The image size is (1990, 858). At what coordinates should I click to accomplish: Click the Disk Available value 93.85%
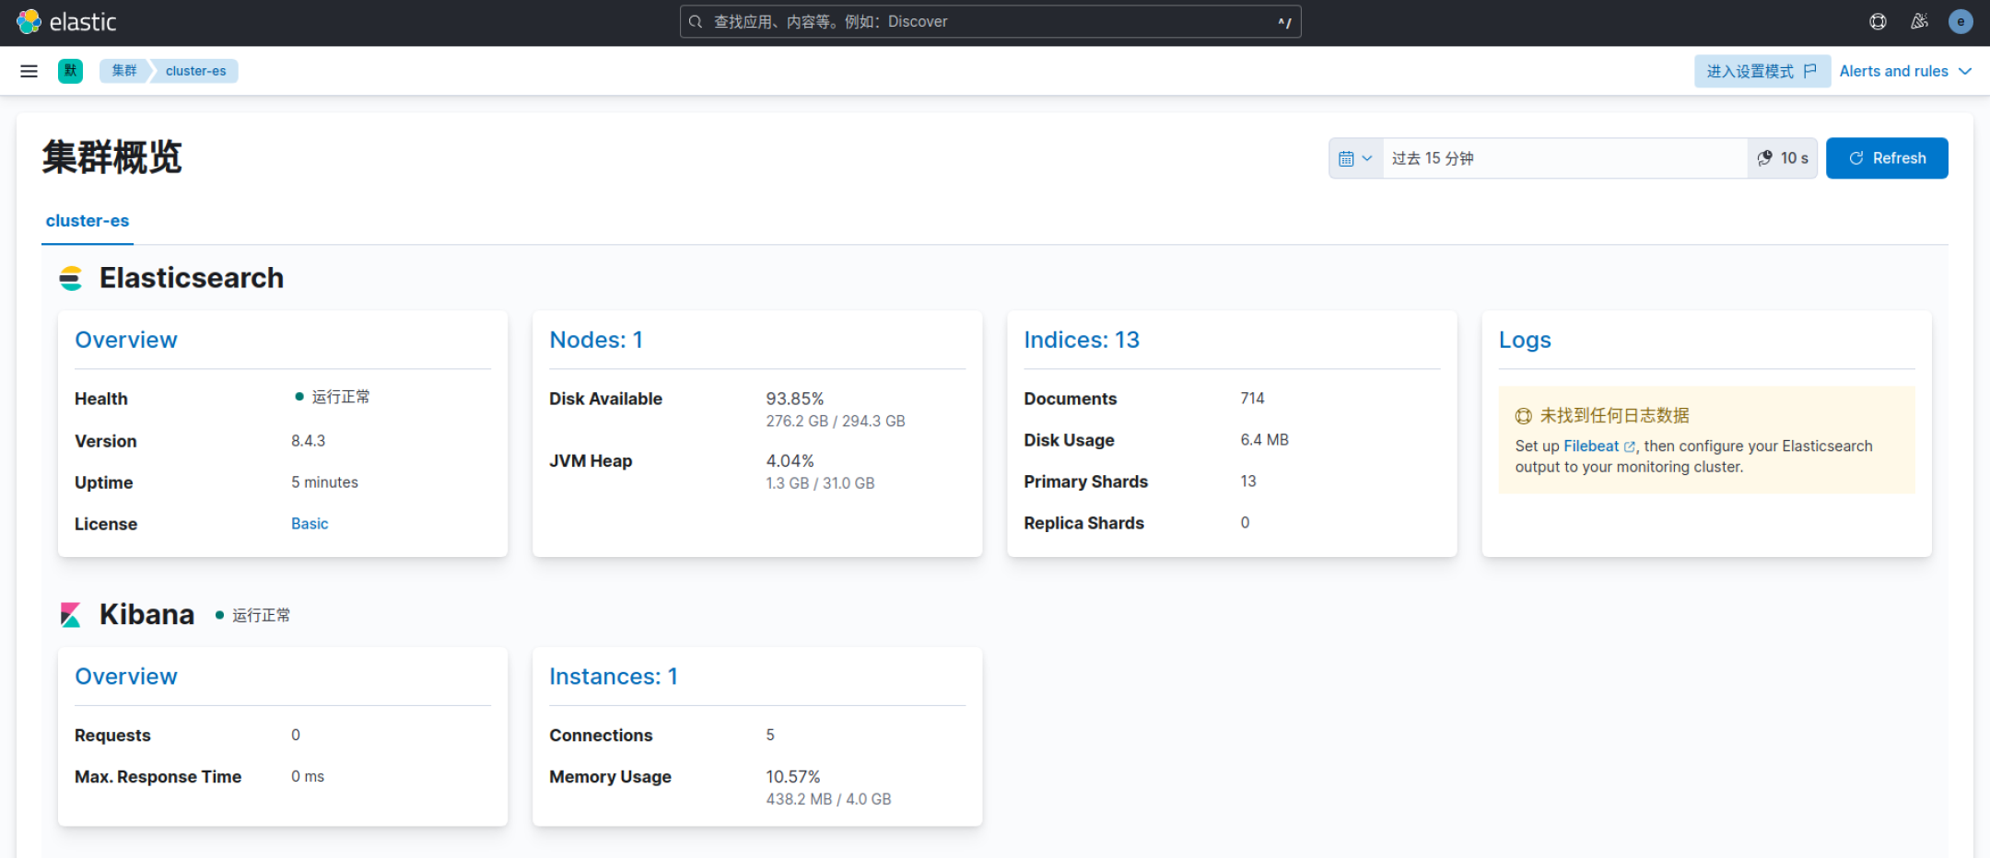point(795,399)
